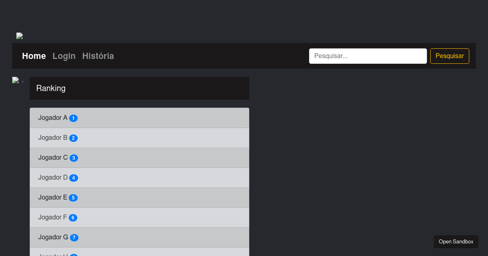Click the Pesquisar button
This screenshot has height=256, width=488.
449,56
